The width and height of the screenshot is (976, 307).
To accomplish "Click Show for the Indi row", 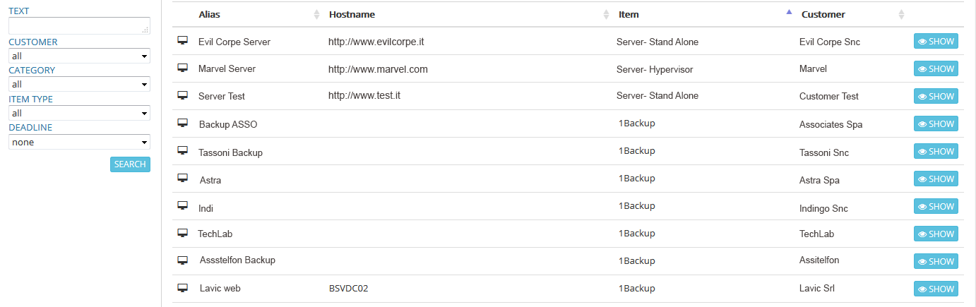I will [x=936, y=207].
